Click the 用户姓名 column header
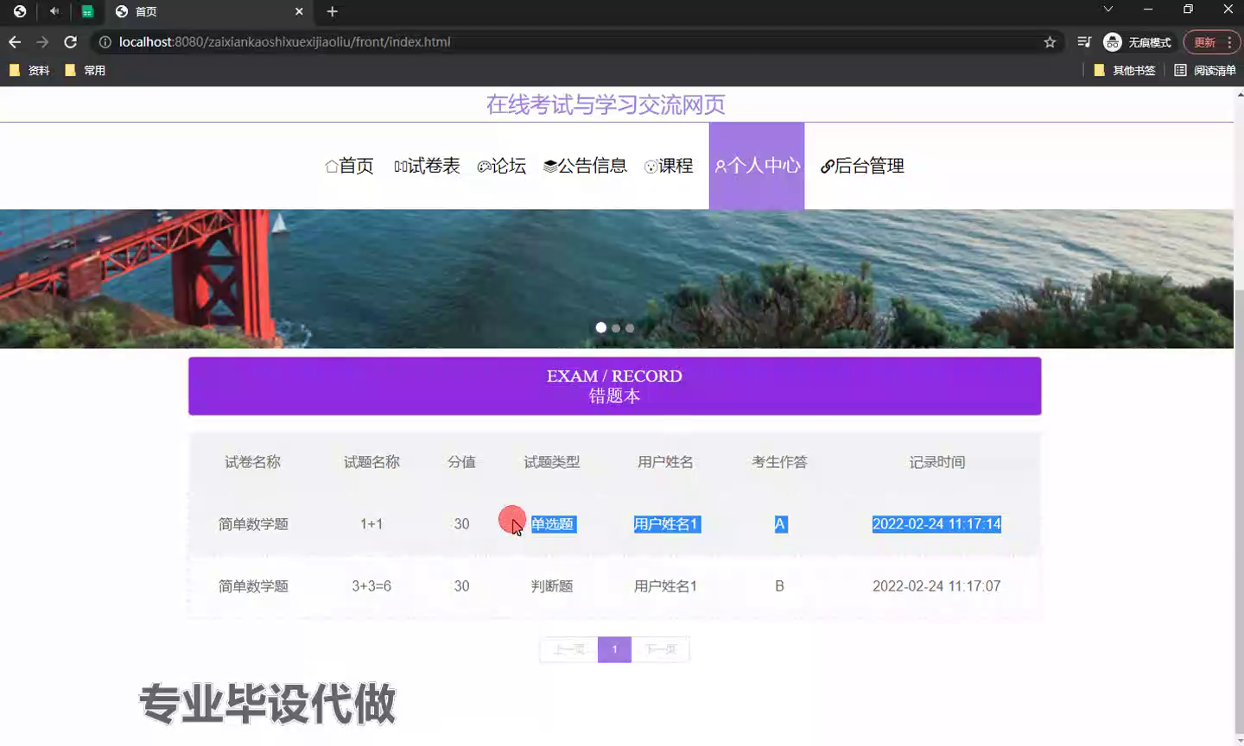The height and width of the screenshot is (746, 1244). point(665,462)
